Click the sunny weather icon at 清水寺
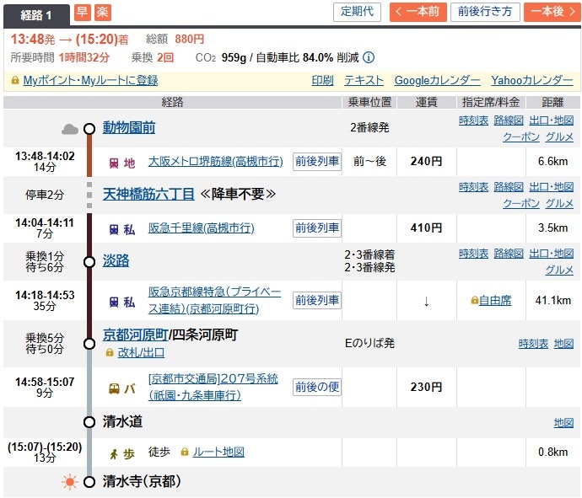Image resolution: width=582 pixels, height=498 pixels. tap(69, 482)
